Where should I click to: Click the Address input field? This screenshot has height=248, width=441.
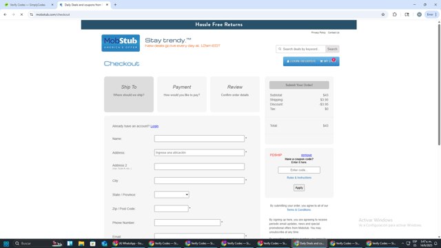(x=199, y=152)
